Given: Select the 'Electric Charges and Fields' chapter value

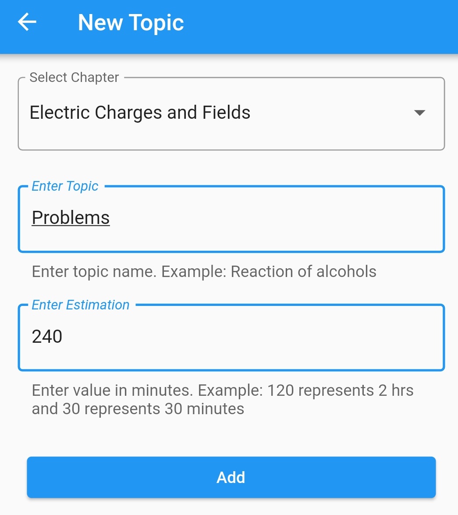Looking at the screenshot, I should click(140, 113).
